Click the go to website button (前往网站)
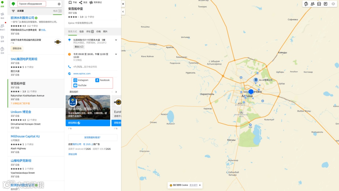This screenshot has height=191, width=339. tap(88, 123)
